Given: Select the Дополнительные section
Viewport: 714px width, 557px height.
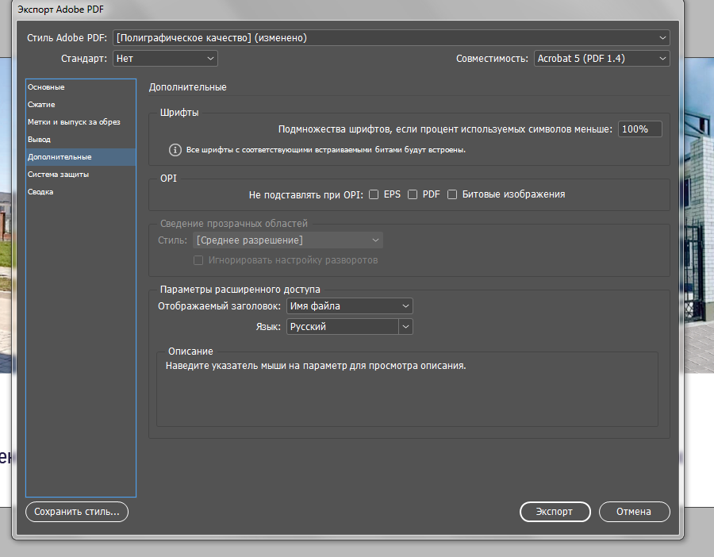Looking at the screenshot, I should click(x=81, y=156).
